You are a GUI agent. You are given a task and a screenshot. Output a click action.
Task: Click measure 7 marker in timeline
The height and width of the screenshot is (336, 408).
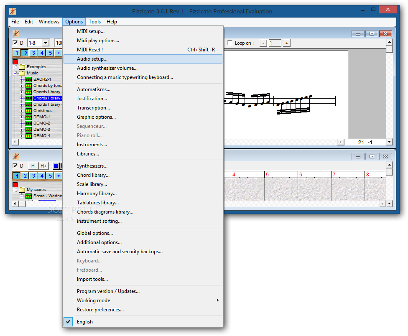click(x=334, y=175)
